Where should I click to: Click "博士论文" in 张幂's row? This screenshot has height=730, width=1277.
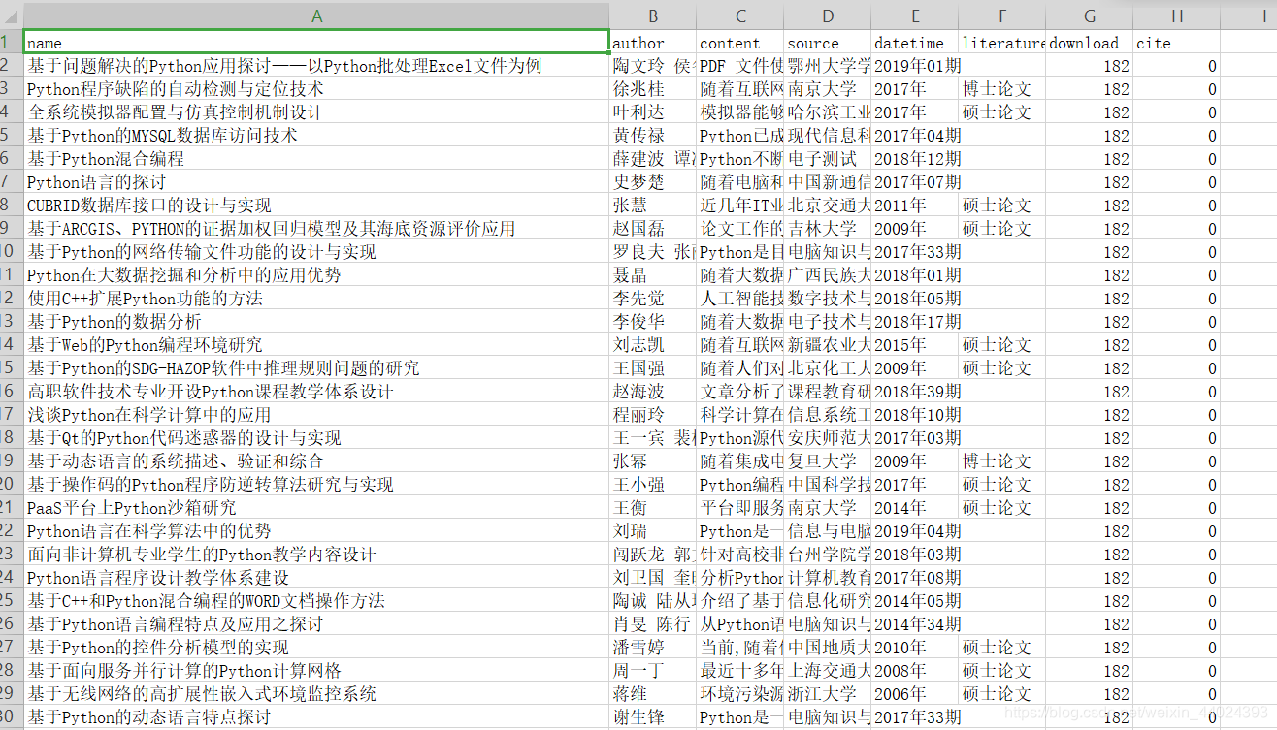click(1002, 461)
